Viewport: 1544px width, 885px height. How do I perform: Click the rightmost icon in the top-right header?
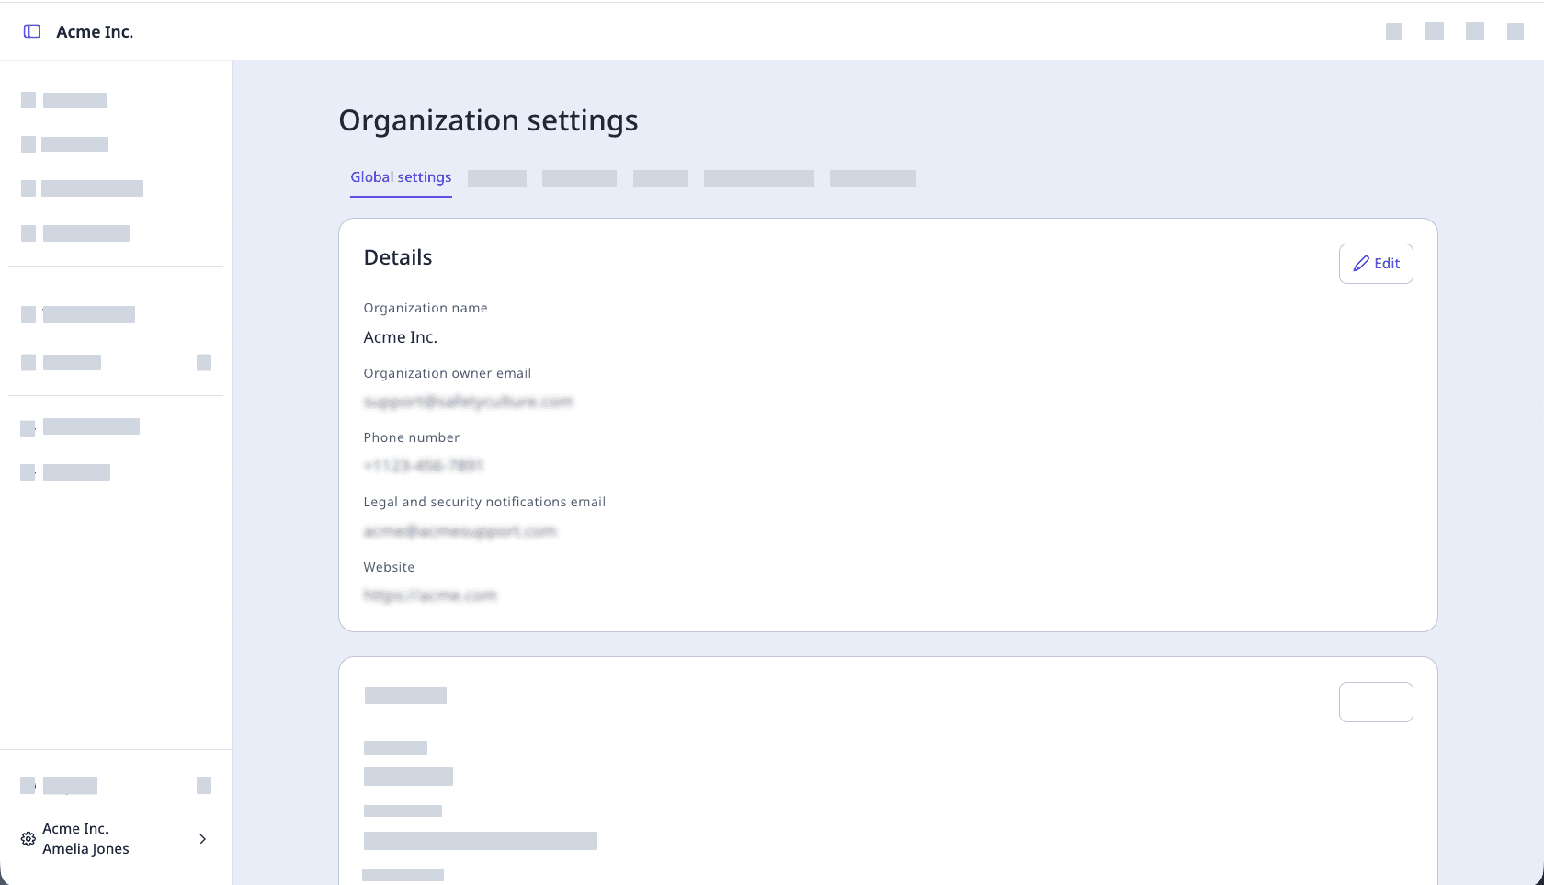point(1516,30)
